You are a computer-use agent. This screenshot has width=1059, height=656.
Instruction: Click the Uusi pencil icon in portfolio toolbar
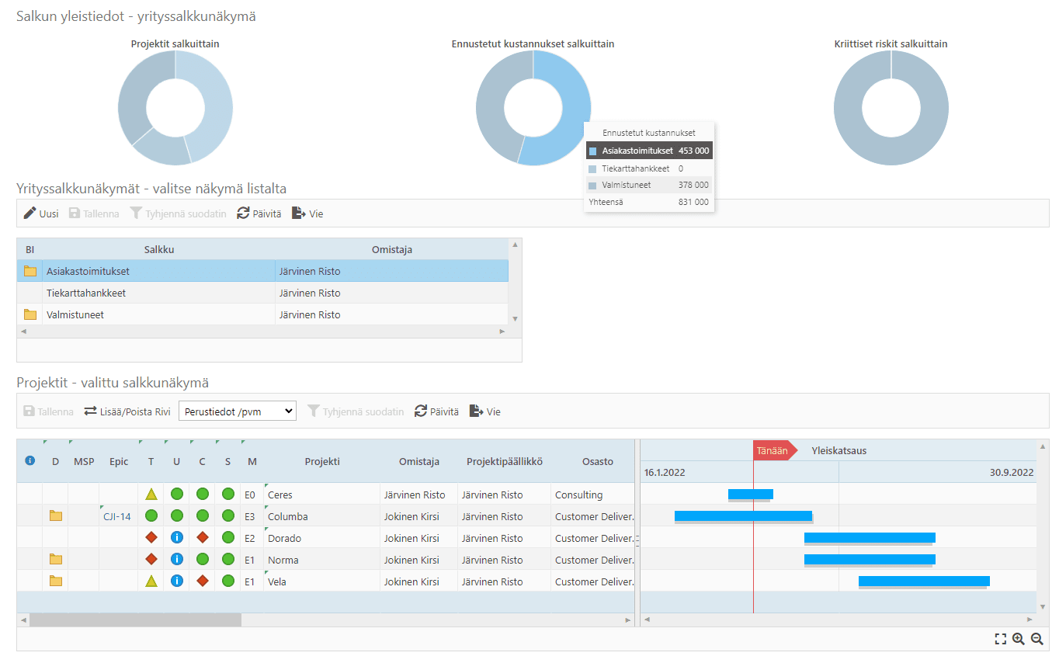[x=30, y=213]
